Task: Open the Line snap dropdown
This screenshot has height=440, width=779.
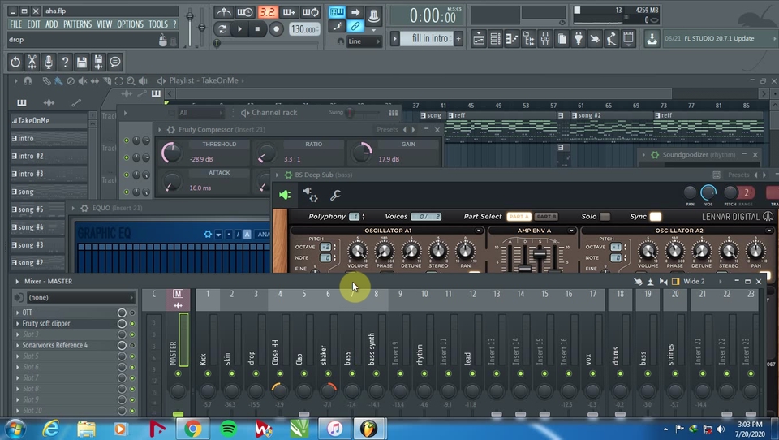Action: click(x=364, y=41)
